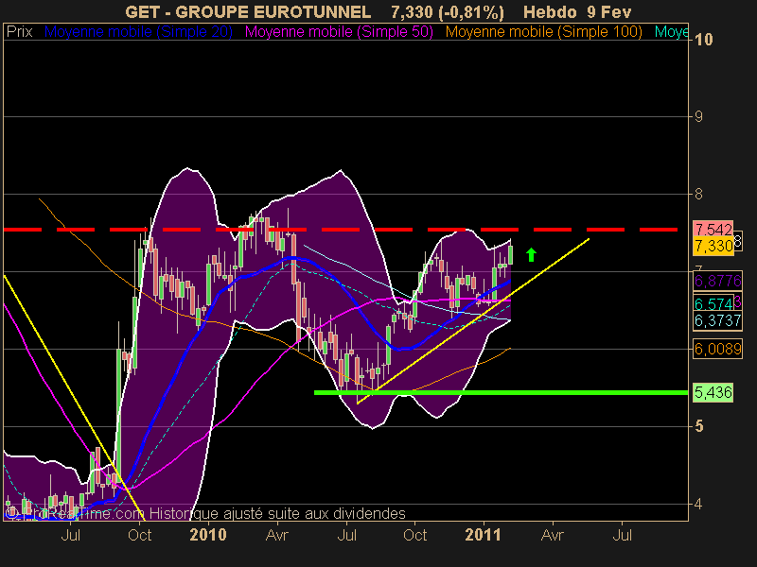The height and width of the screenshot is (567, 757).
Task: Click the '9 Fev' date in title
Action: pyautogui.click(x=608, y=11)
